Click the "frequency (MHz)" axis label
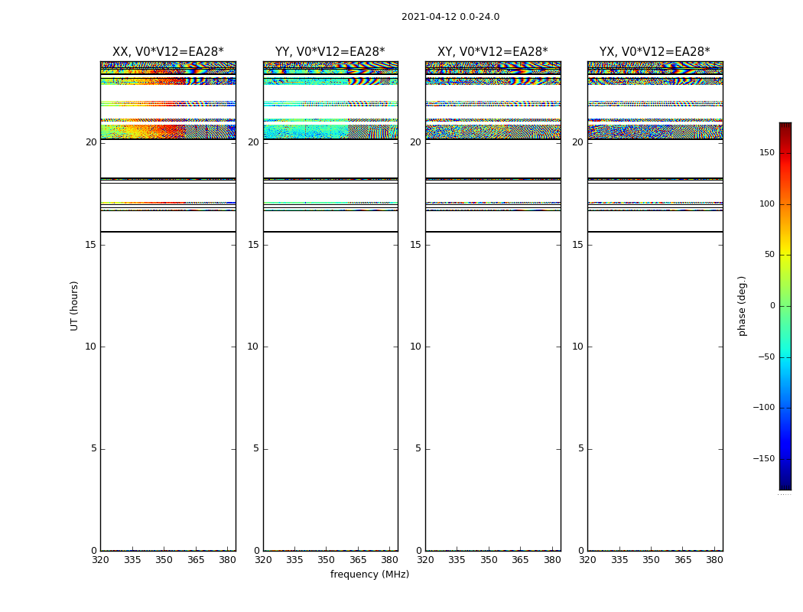This screenshot has width=803, height=612. click(x=369, y=574)
